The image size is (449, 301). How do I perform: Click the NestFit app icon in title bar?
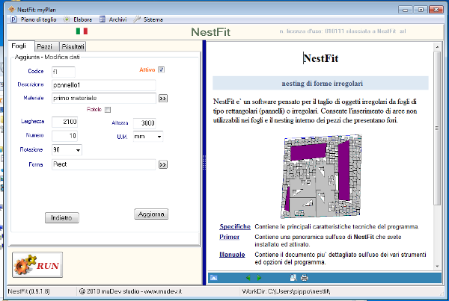coord(11,10)
